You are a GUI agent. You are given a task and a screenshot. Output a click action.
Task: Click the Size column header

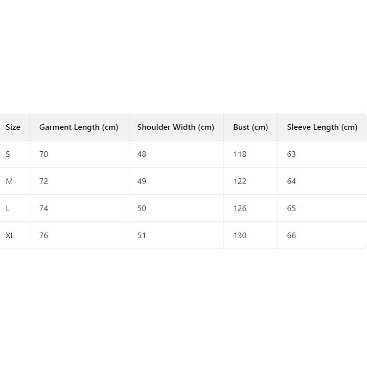tap(13, 127)
